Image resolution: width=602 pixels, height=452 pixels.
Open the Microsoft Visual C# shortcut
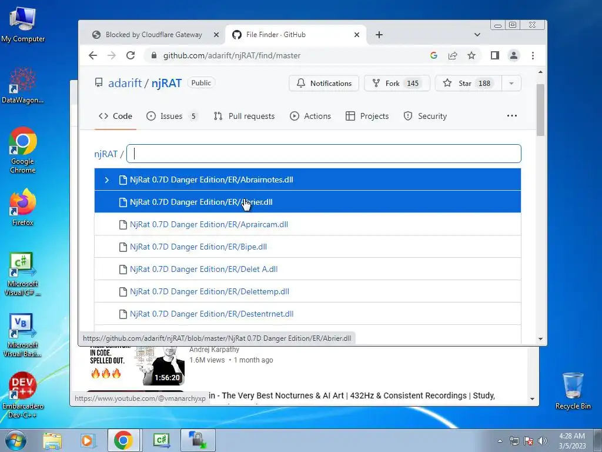tap(23, 274)
